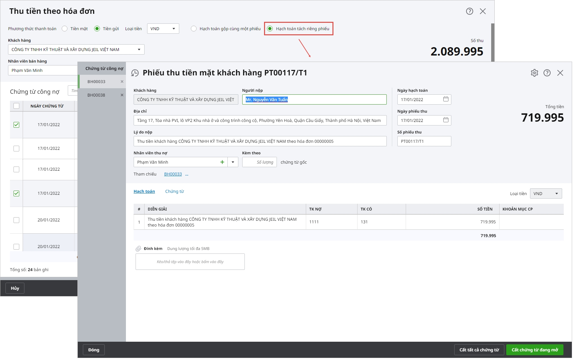Open help icon in the receipt dialog
Image resolution: width=575 pixels, height=360 pixels.
pos(547,73)
